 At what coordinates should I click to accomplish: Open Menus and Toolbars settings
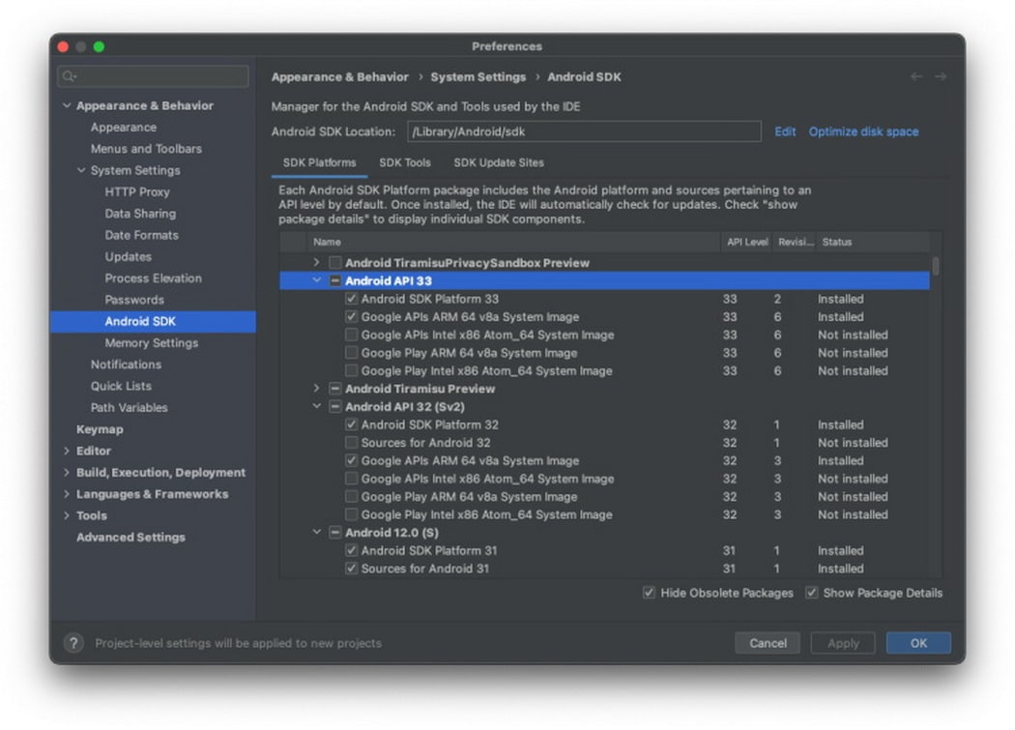pos(146,148)
